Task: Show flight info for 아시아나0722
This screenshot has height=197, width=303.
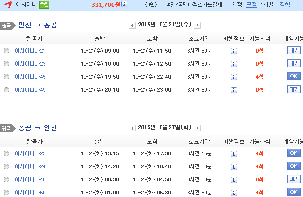Action: coord(233,154)
